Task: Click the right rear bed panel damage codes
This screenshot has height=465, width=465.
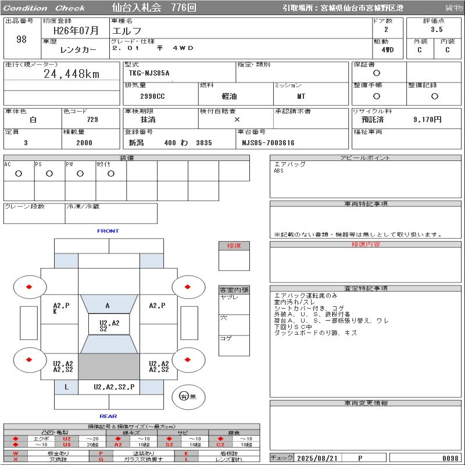Action: (x=159, y=367)
